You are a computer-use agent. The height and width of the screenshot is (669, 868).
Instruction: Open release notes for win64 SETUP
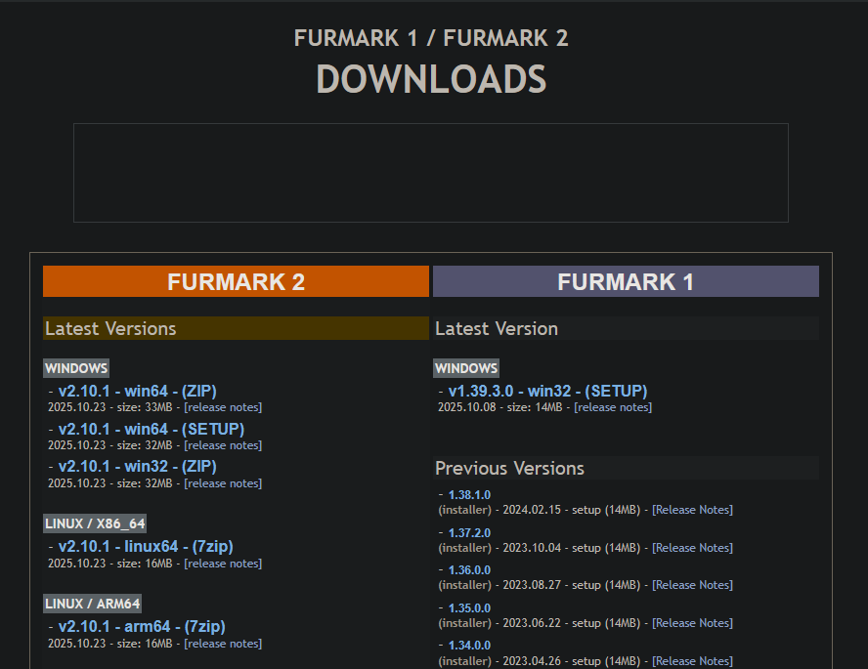coord(223,445)
